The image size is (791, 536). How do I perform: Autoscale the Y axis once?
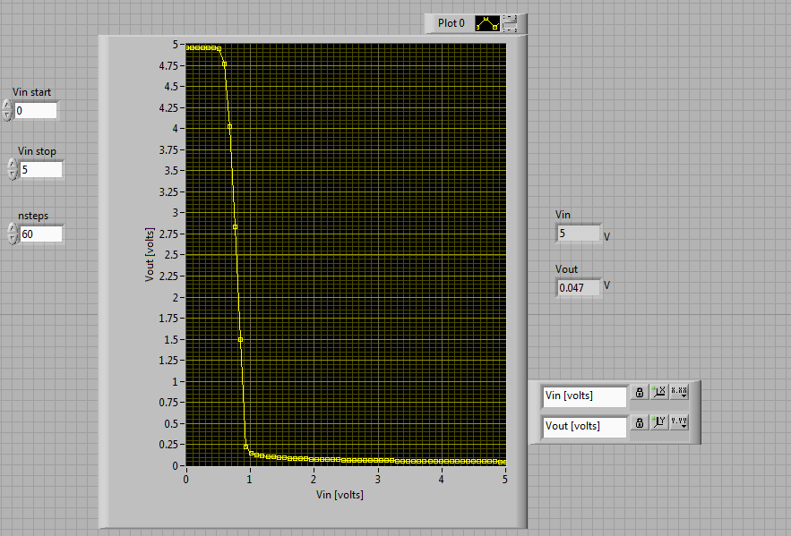658,421
